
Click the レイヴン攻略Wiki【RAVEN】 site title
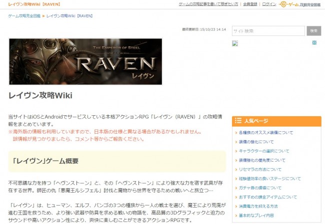click(x=34, y=4)
